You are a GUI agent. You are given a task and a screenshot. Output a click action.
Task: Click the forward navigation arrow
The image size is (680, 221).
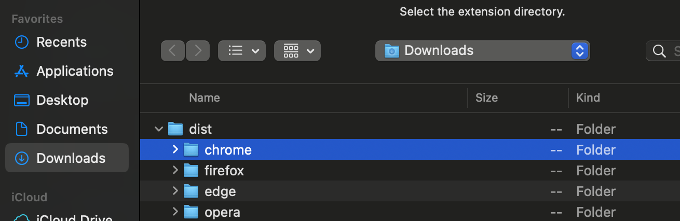(198, 51)
